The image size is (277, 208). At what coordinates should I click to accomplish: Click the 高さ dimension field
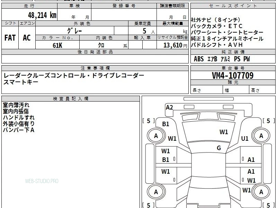[262, 90]
